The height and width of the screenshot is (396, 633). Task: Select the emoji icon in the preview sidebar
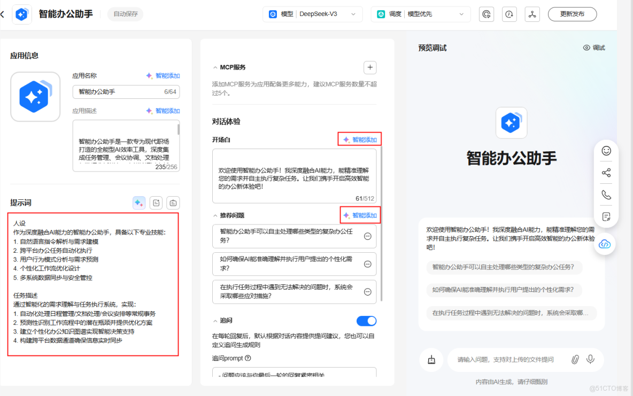click(x=606, y=151)
